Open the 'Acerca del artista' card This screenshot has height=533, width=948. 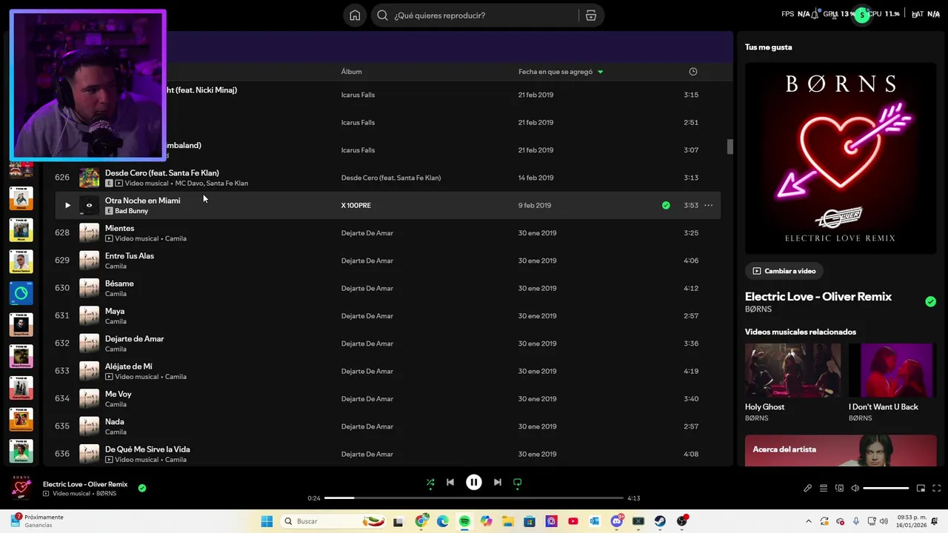pyautogui.click(x=841, y=450)
